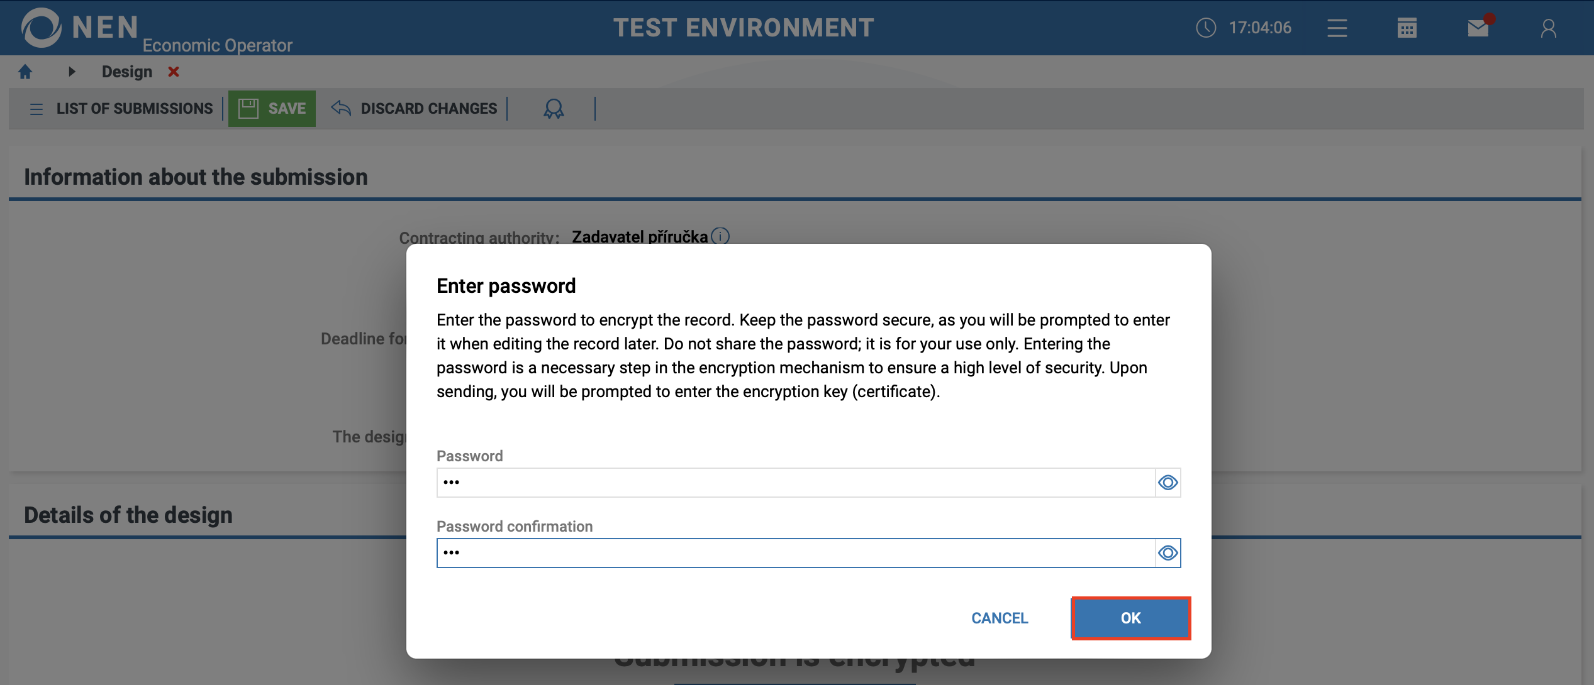The image size is (1594, 685).
Task: Open the hamburger menu in the header
Action: click(1337, 28)
